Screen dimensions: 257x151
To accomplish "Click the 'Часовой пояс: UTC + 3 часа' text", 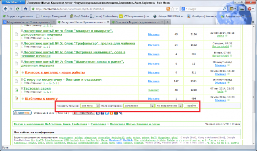I will tap(222, 124).
